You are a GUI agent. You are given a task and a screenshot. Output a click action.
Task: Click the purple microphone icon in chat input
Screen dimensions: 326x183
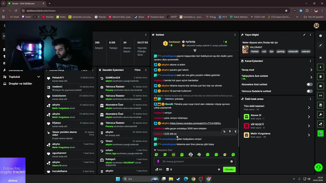[x=158, y=161]
